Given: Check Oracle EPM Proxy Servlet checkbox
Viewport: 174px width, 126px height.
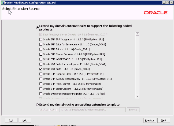Looking at the screenshot, I should pyautogui.click(x=41, y=84).
